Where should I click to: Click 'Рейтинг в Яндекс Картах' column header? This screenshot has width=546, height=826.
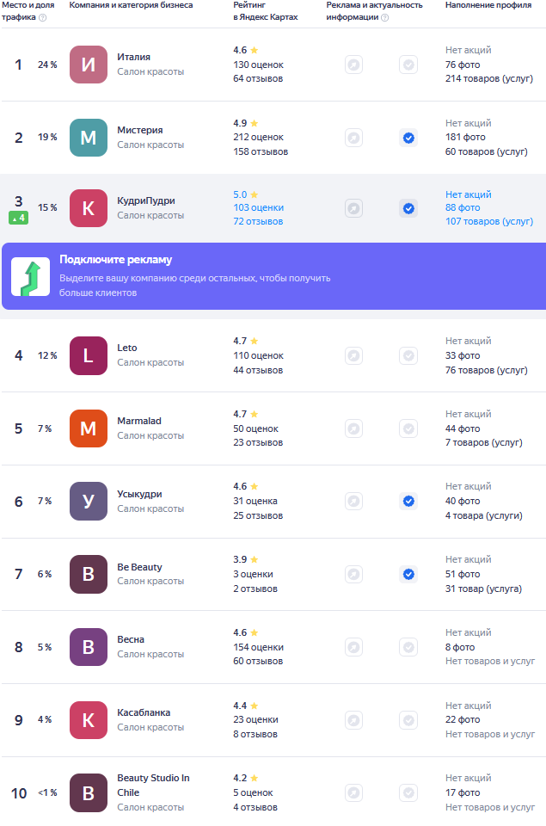pos(266,11)
